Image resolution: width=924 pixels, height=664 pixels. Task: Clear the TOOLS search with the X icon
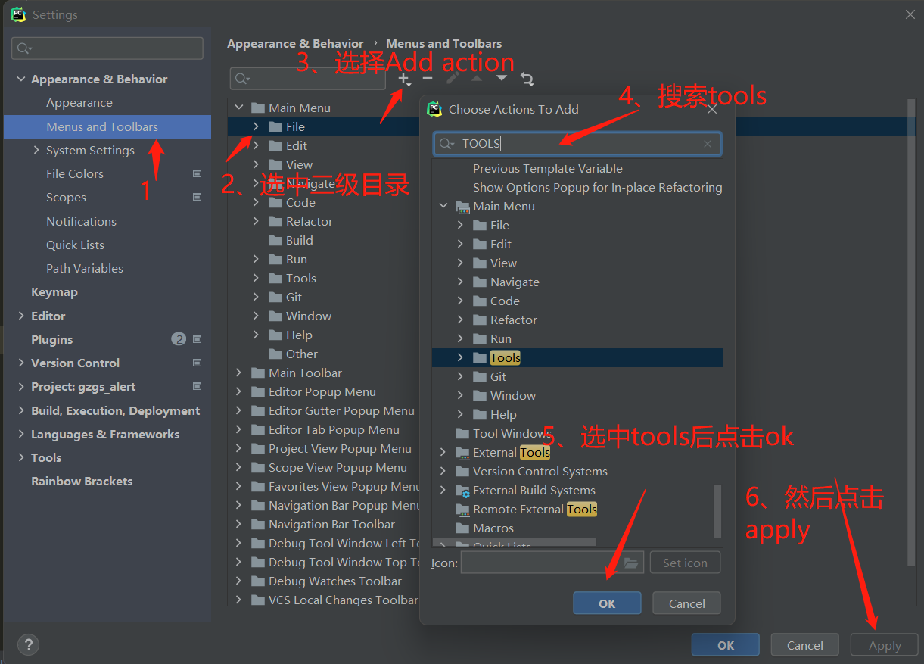(708, 143)
